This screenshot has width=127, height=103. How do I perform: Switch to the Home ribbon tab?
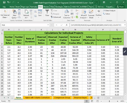12,7
